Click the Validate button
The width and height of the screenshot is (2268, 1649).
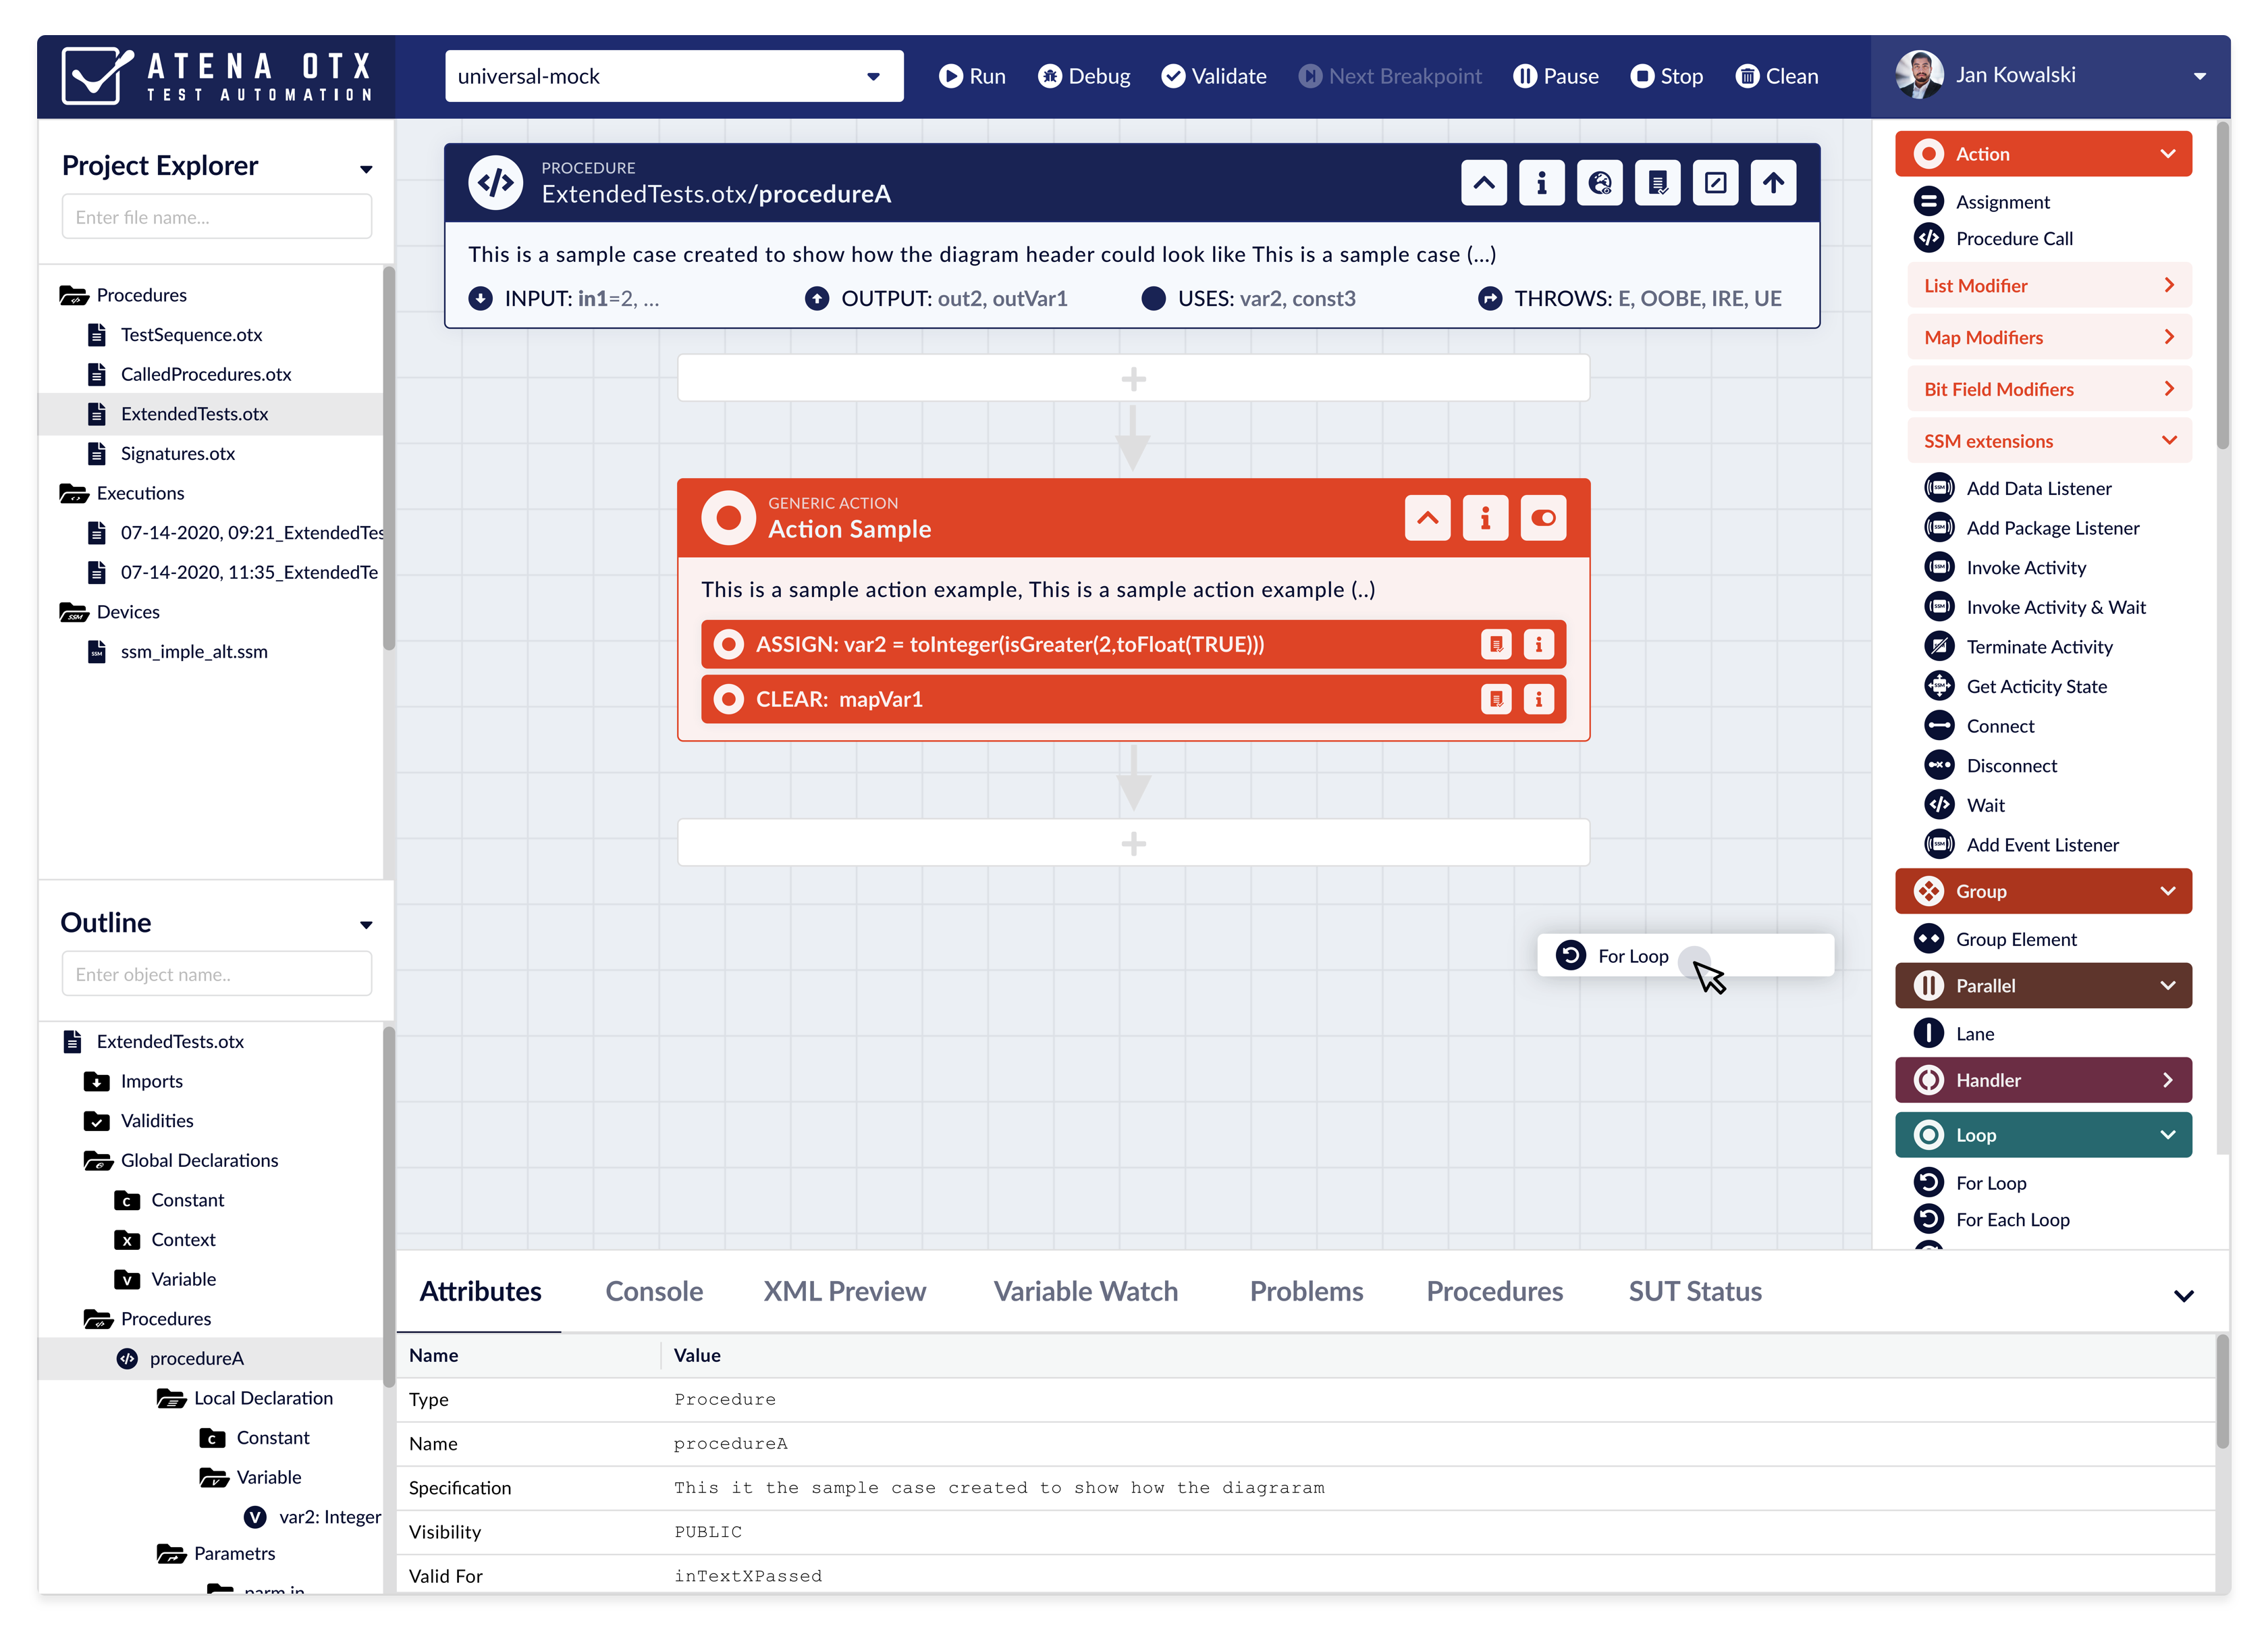[1213, 76]
